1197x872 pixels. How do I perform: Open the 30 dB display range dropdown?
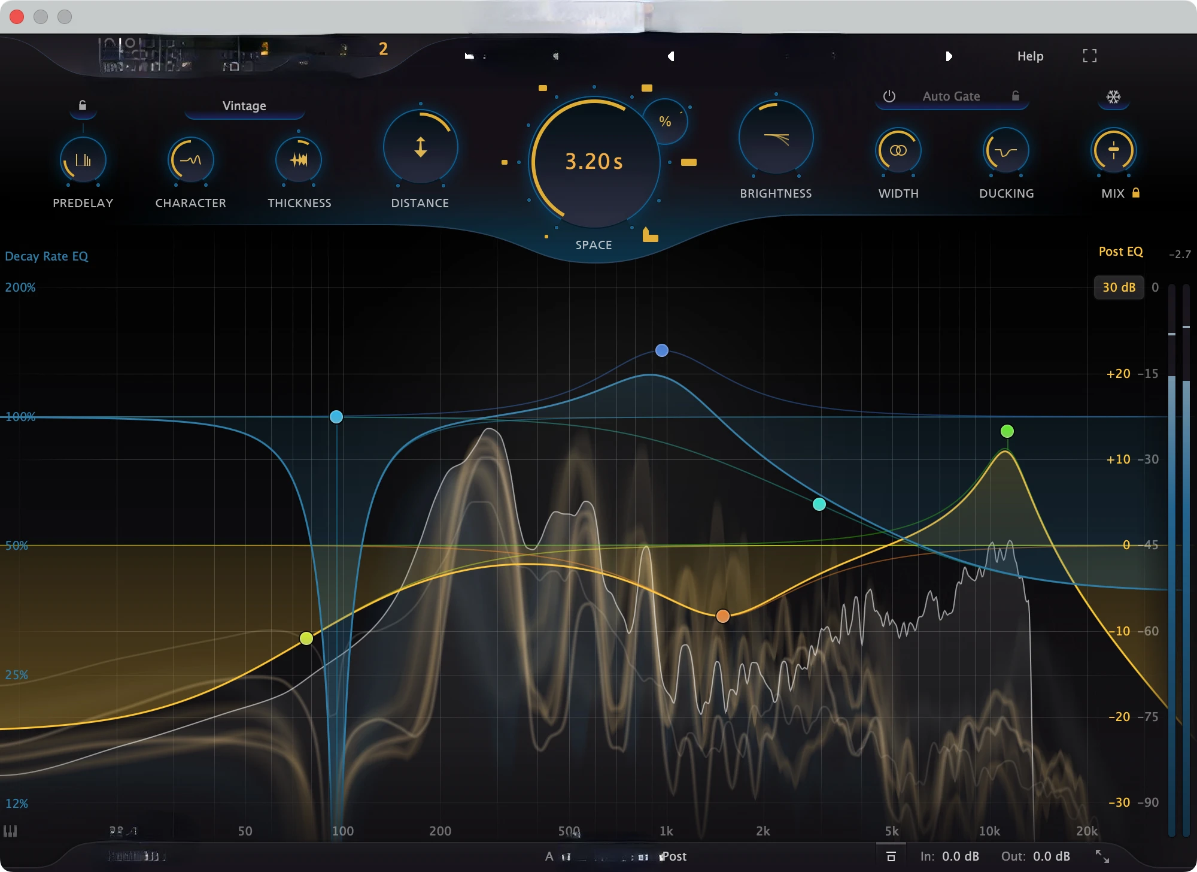1119,287
